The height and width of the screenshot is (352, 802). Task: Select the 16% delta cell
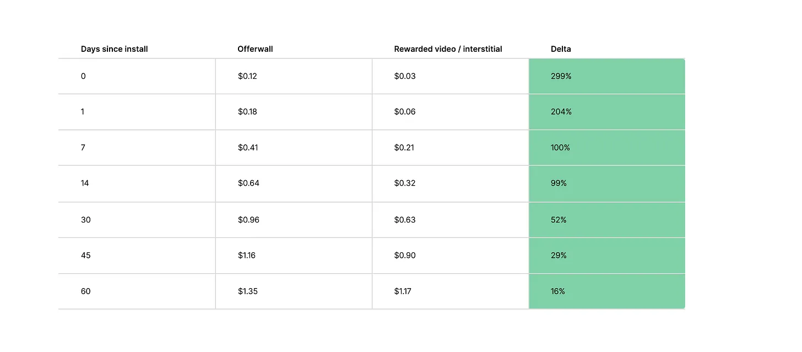click(558, 291)
